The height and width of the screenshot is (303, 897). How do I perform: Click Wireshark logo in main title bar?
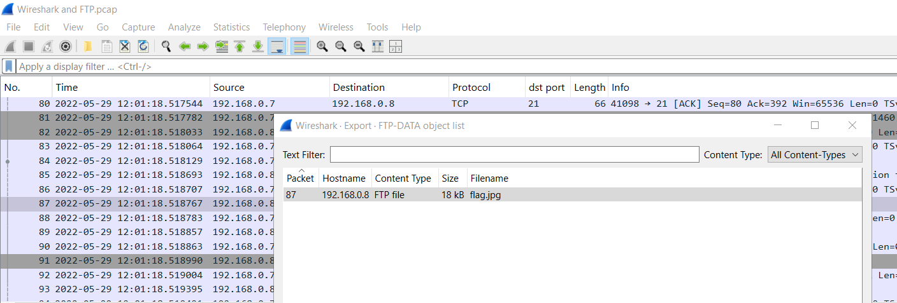pos(8,9)
